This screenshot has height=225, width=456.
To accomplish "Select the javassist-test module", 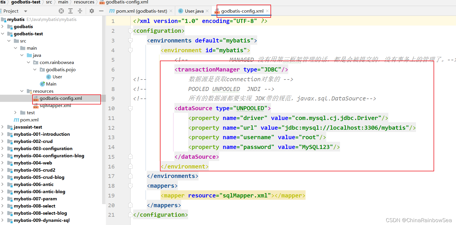I will pos(28,127).
